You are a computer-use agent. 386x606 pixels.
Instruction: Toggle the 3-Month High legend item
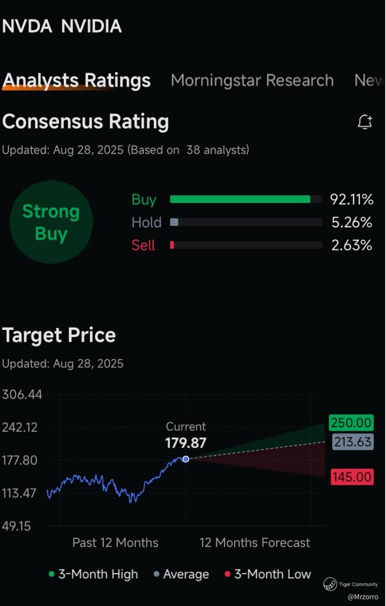(94, 574)
